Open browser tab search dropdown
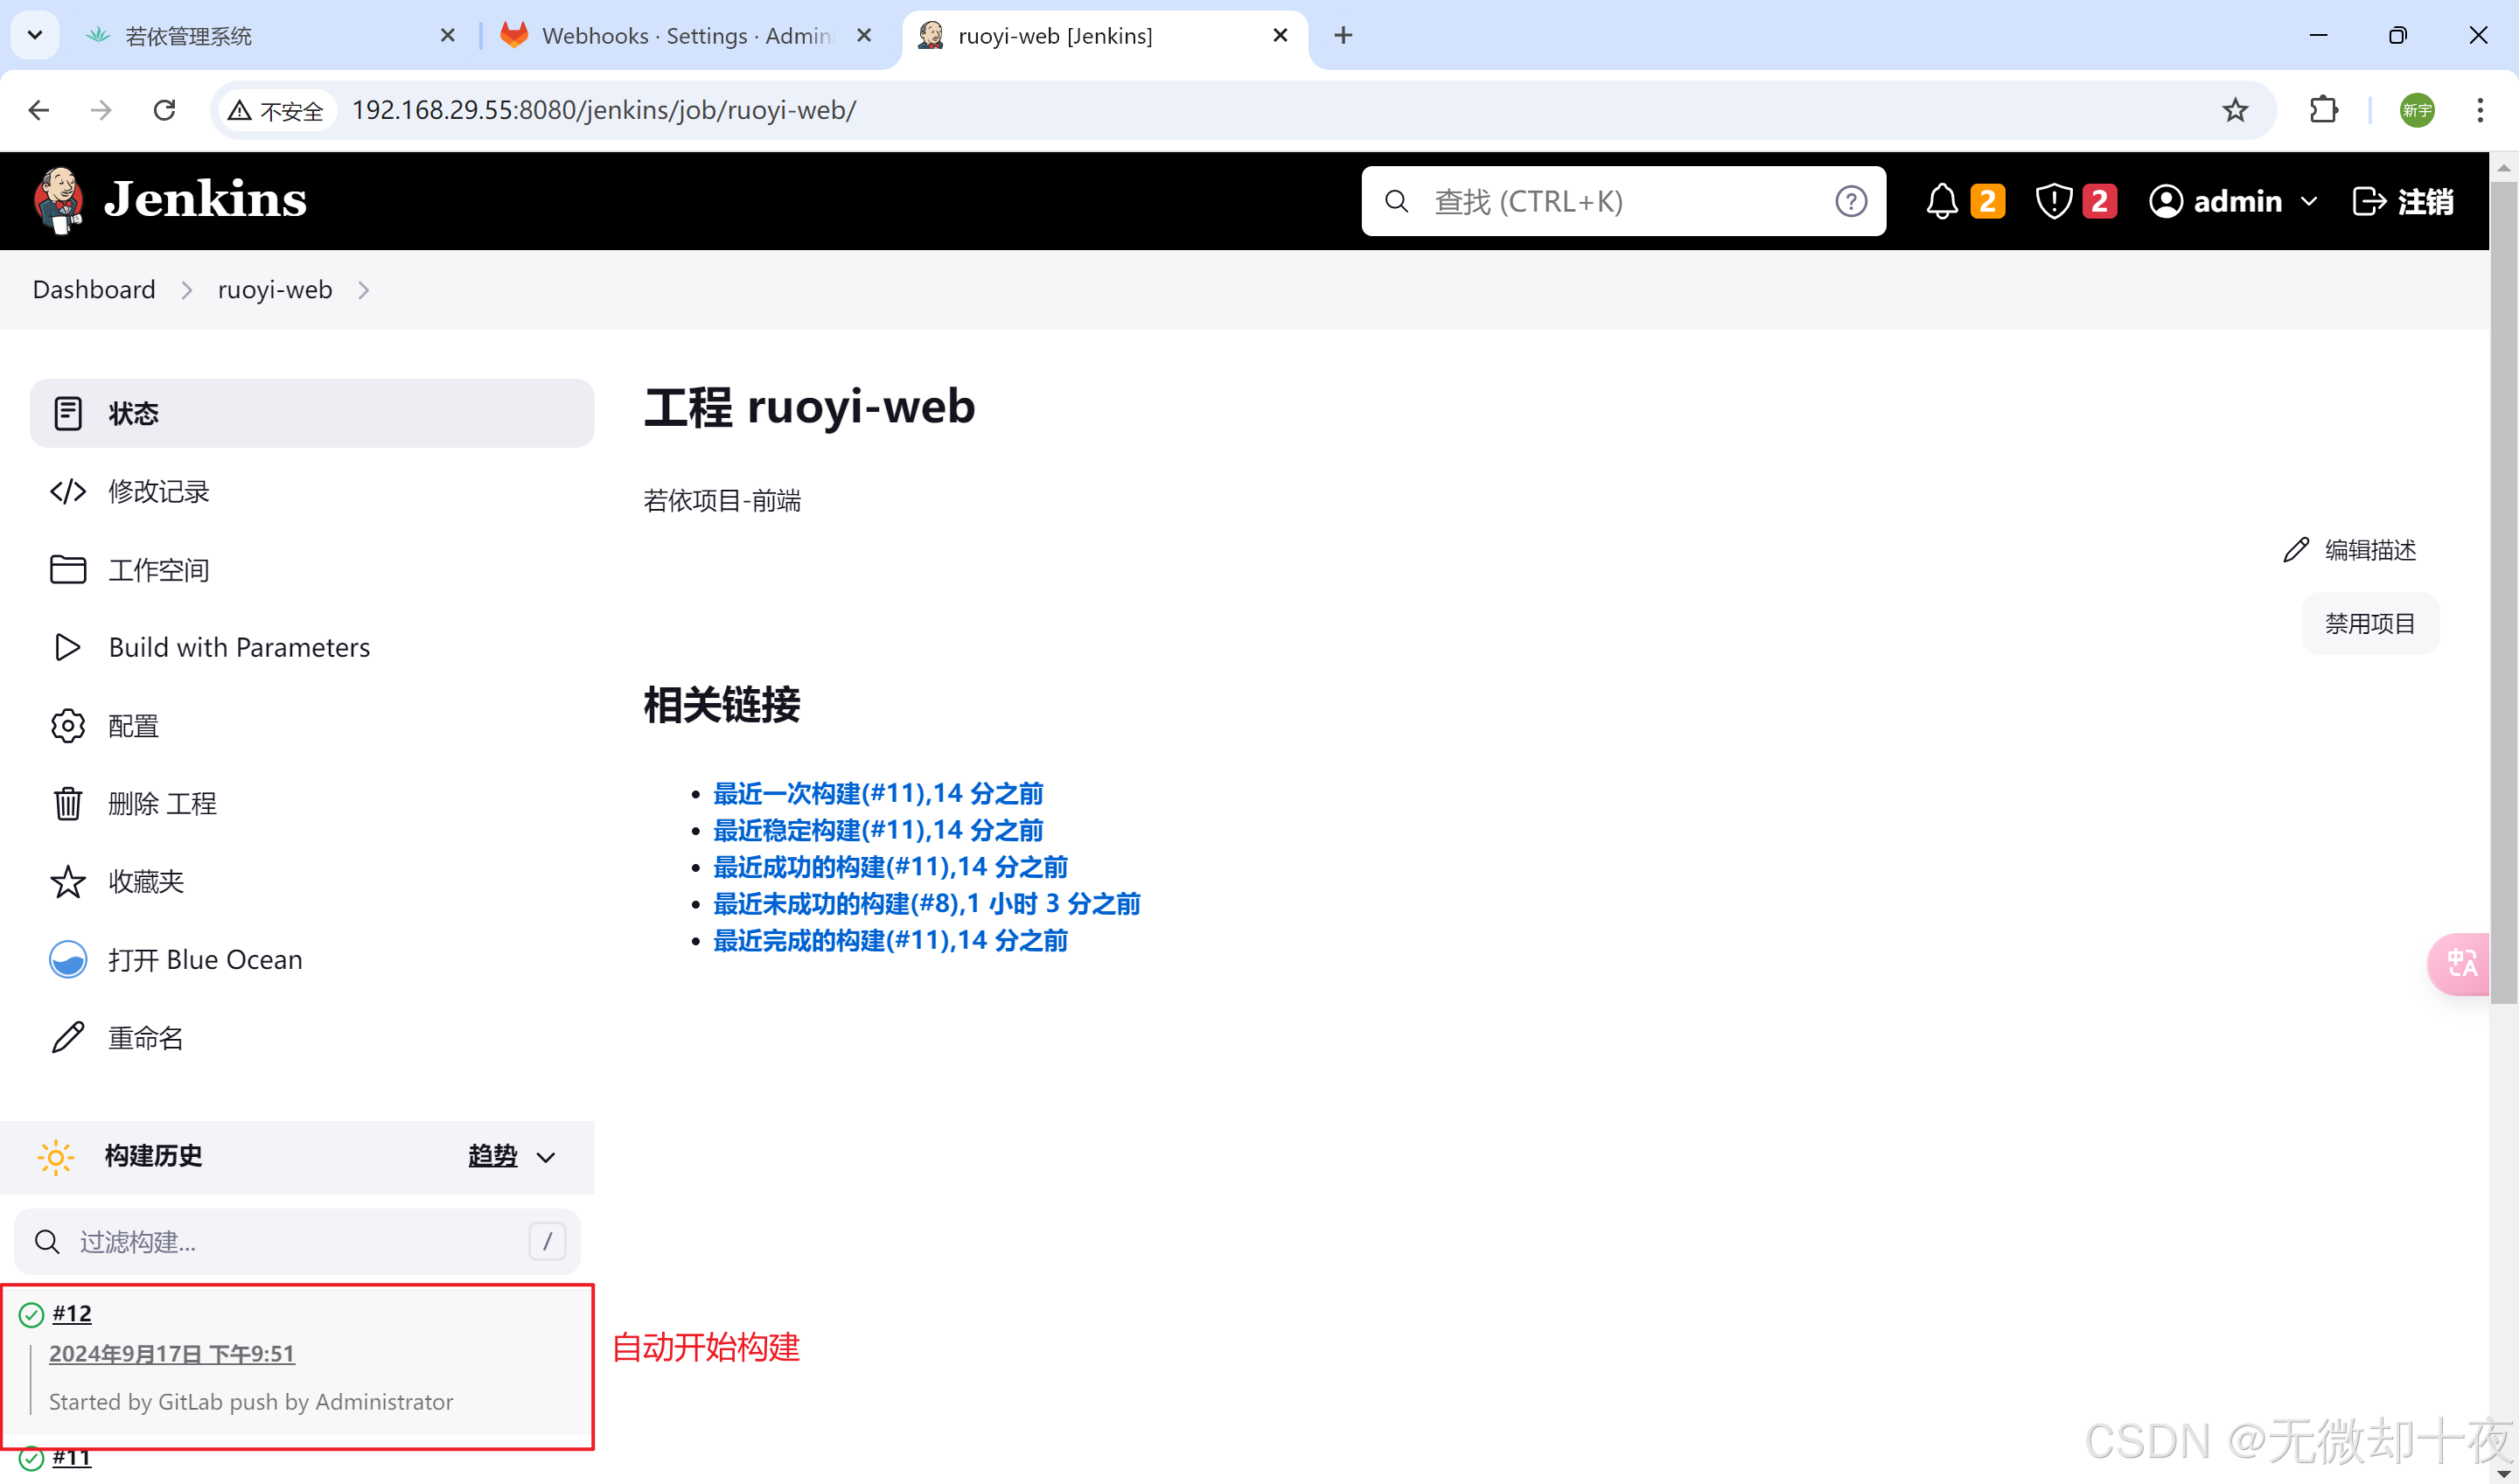This screenshot has height=1484, width=2519. (35, 36)
